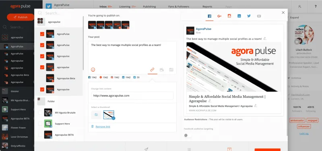Select the photo camera attachment icon
Screen dimensions: 322x151
(x=171, y=70)
